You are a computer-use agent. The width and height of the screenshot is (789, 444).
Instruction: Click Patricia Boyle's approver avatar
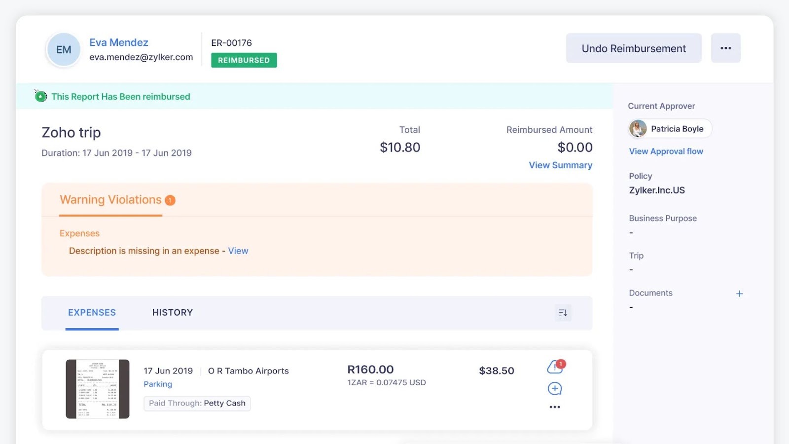click(637, 128)
